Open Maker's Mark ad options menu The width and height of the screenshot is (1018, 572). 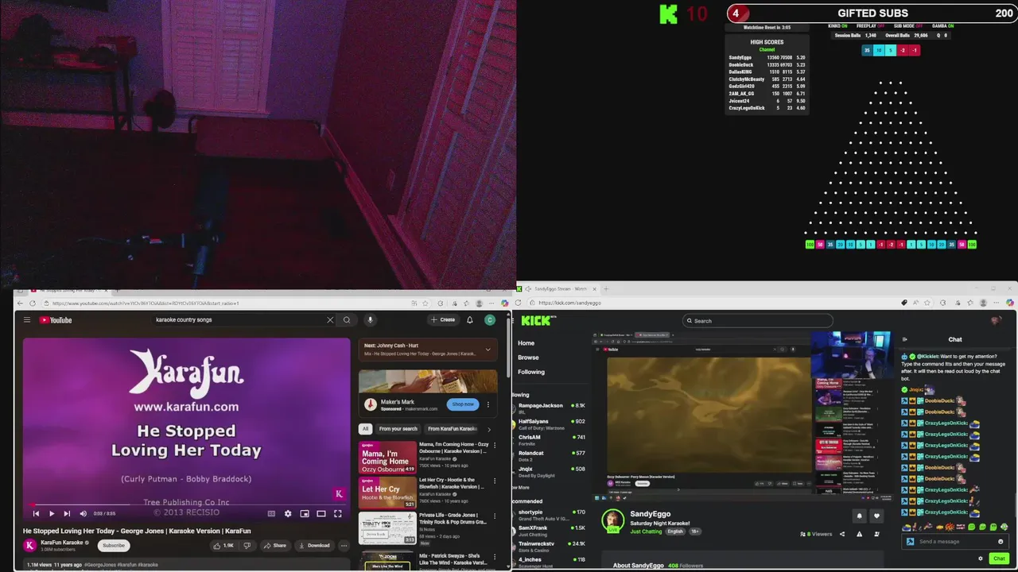coord(488,404)
